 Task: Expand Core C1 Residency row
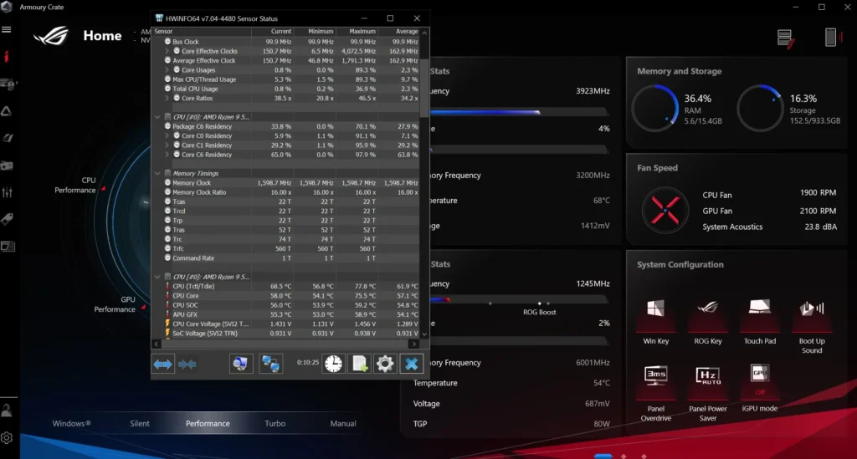coord(167,145)
